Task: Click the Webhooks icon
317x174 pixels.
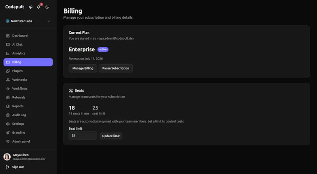Action: click(8, 80)
